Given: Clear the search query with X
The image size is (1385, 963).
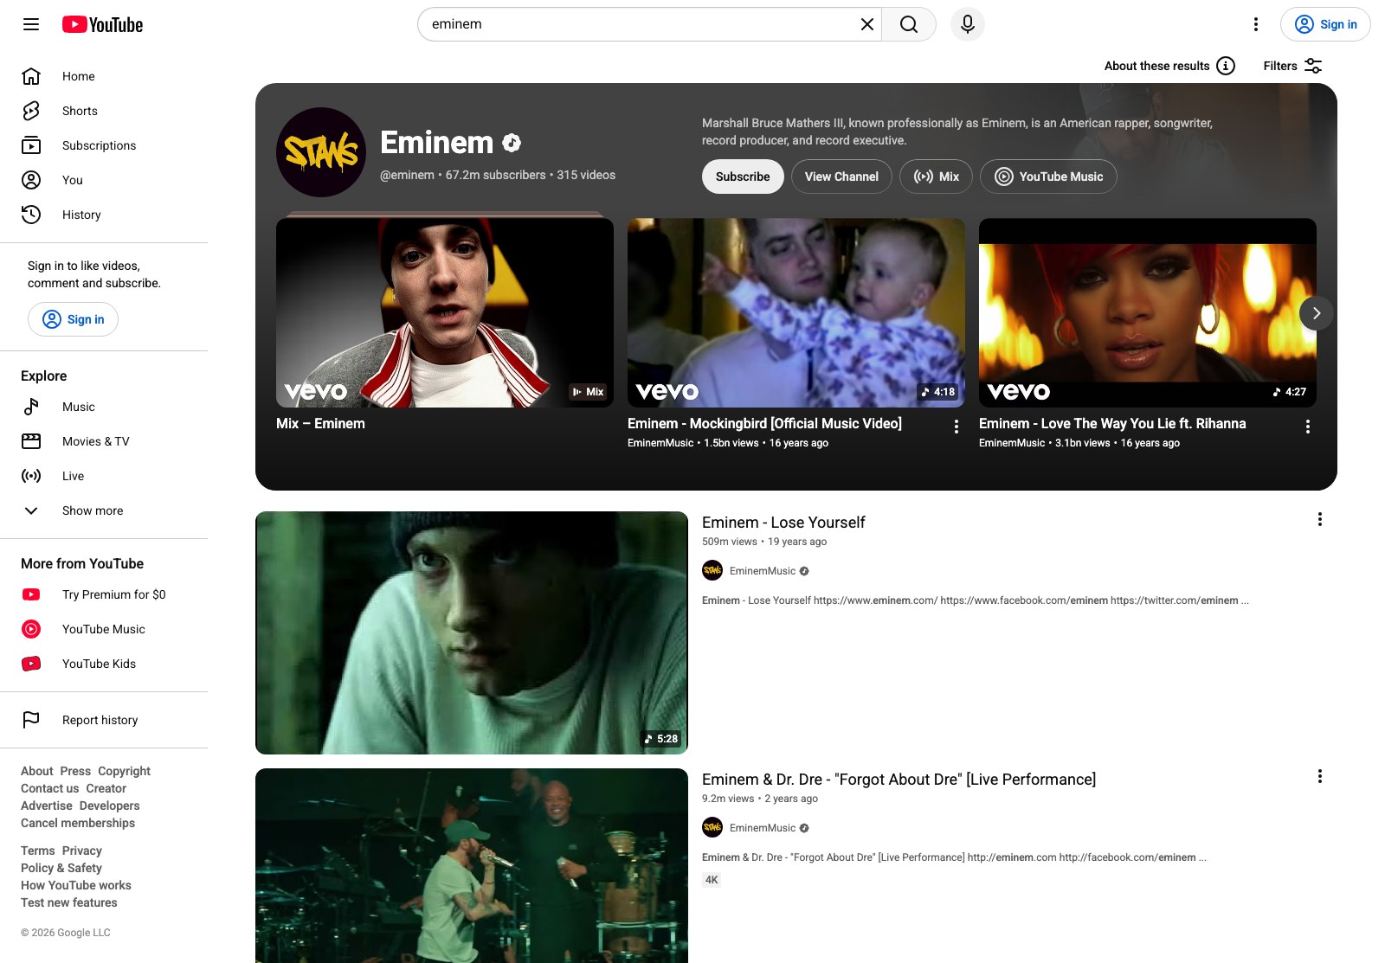Looking at the screenshot, I should click(866, 24).
